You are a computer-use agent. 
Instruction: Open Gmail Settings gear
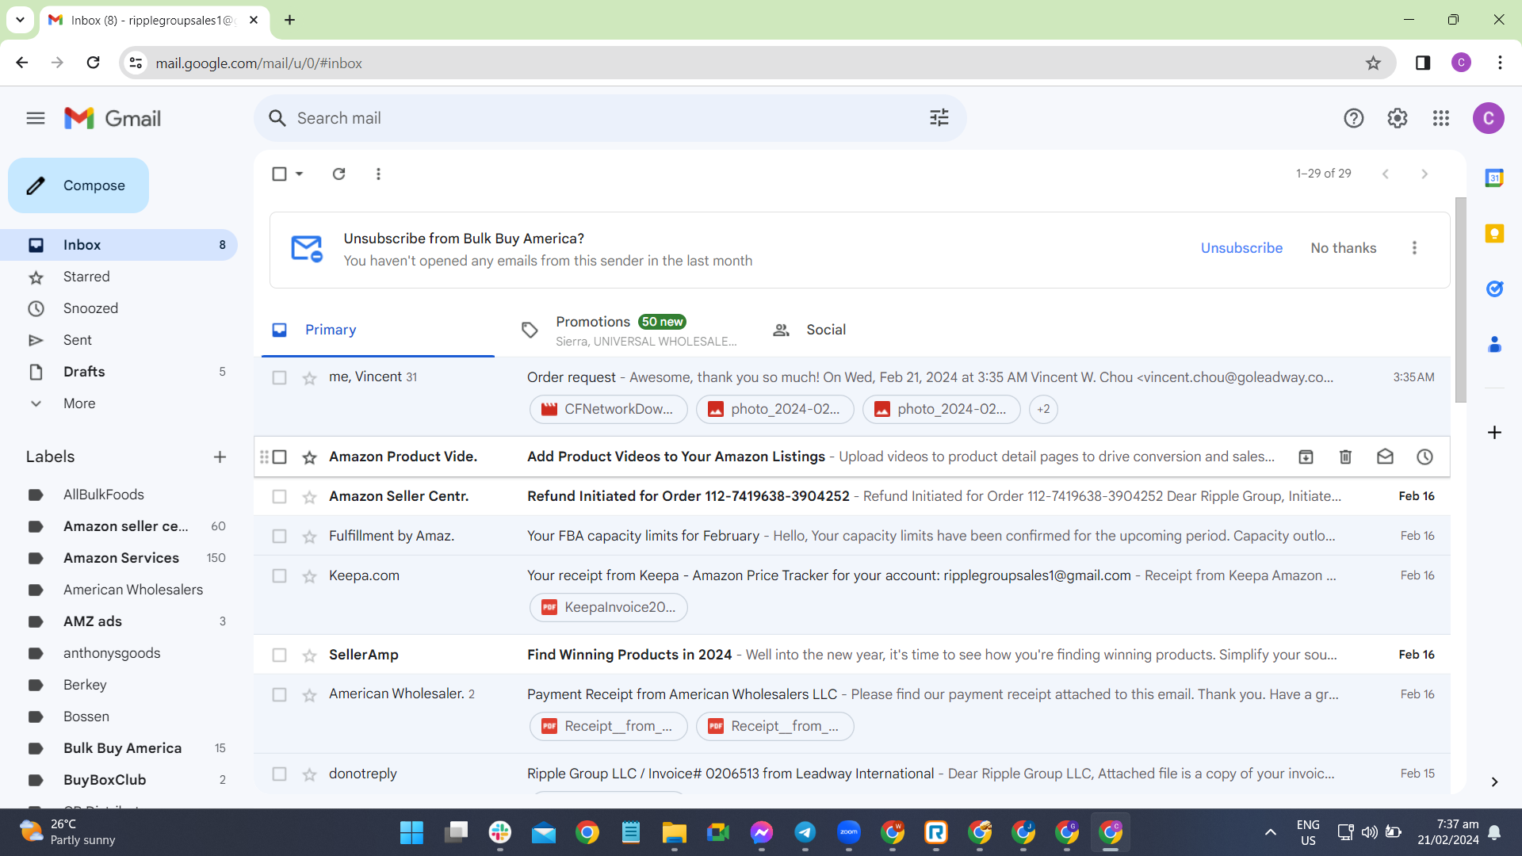(x=1398, y=119)
